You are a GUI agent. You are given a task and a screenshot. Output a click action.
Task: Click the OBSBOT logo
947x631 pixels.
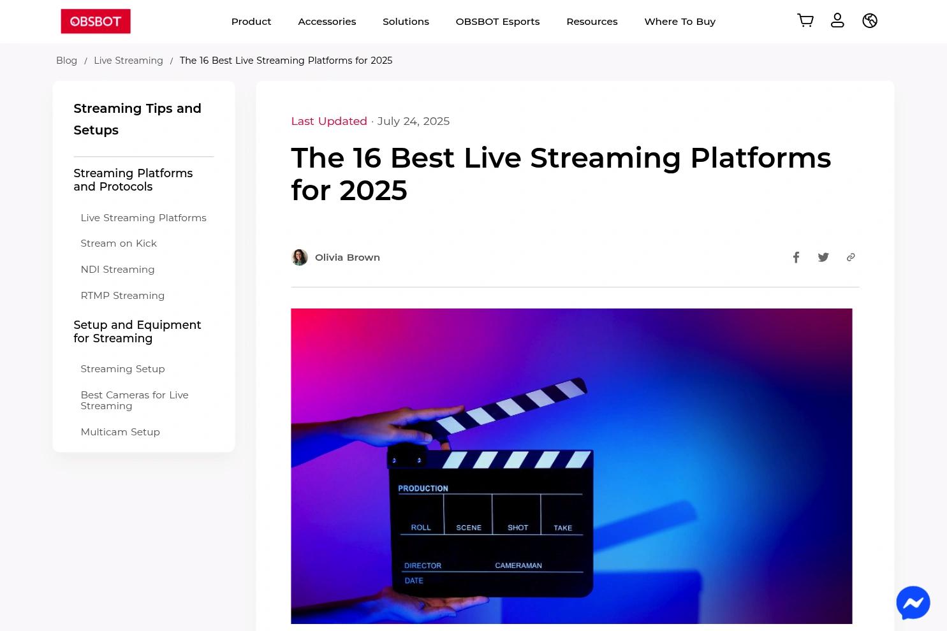click(x=96, y=21)
